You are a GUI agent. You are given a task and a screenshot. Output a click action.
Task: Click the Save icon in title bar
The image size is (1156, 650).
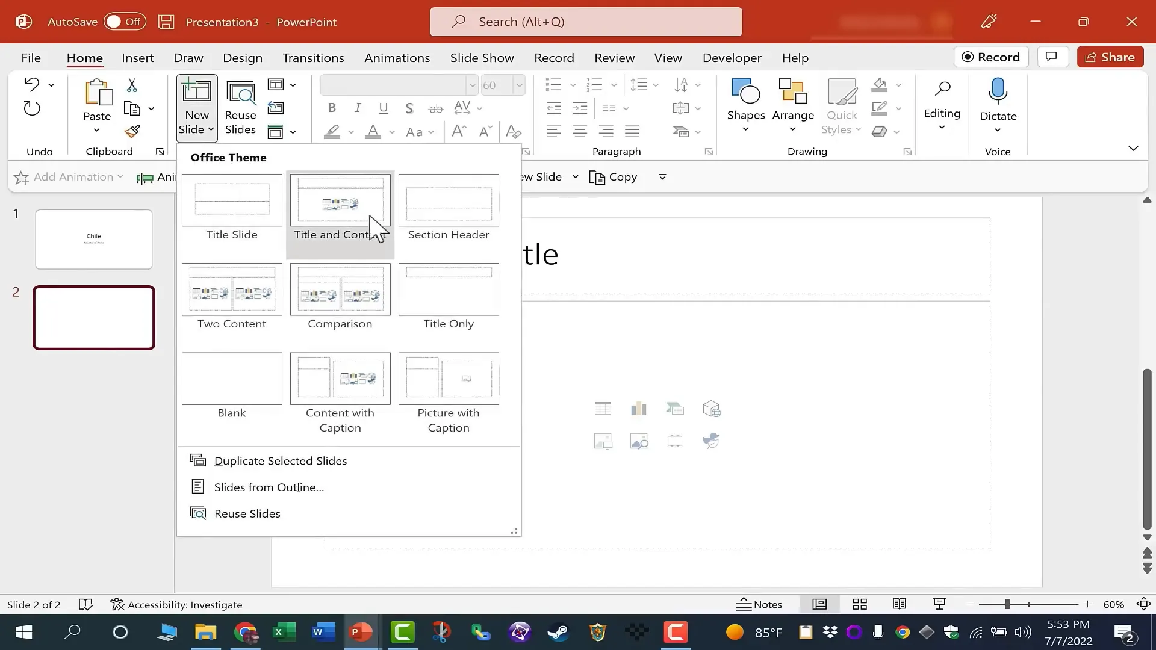pos(166,22)
